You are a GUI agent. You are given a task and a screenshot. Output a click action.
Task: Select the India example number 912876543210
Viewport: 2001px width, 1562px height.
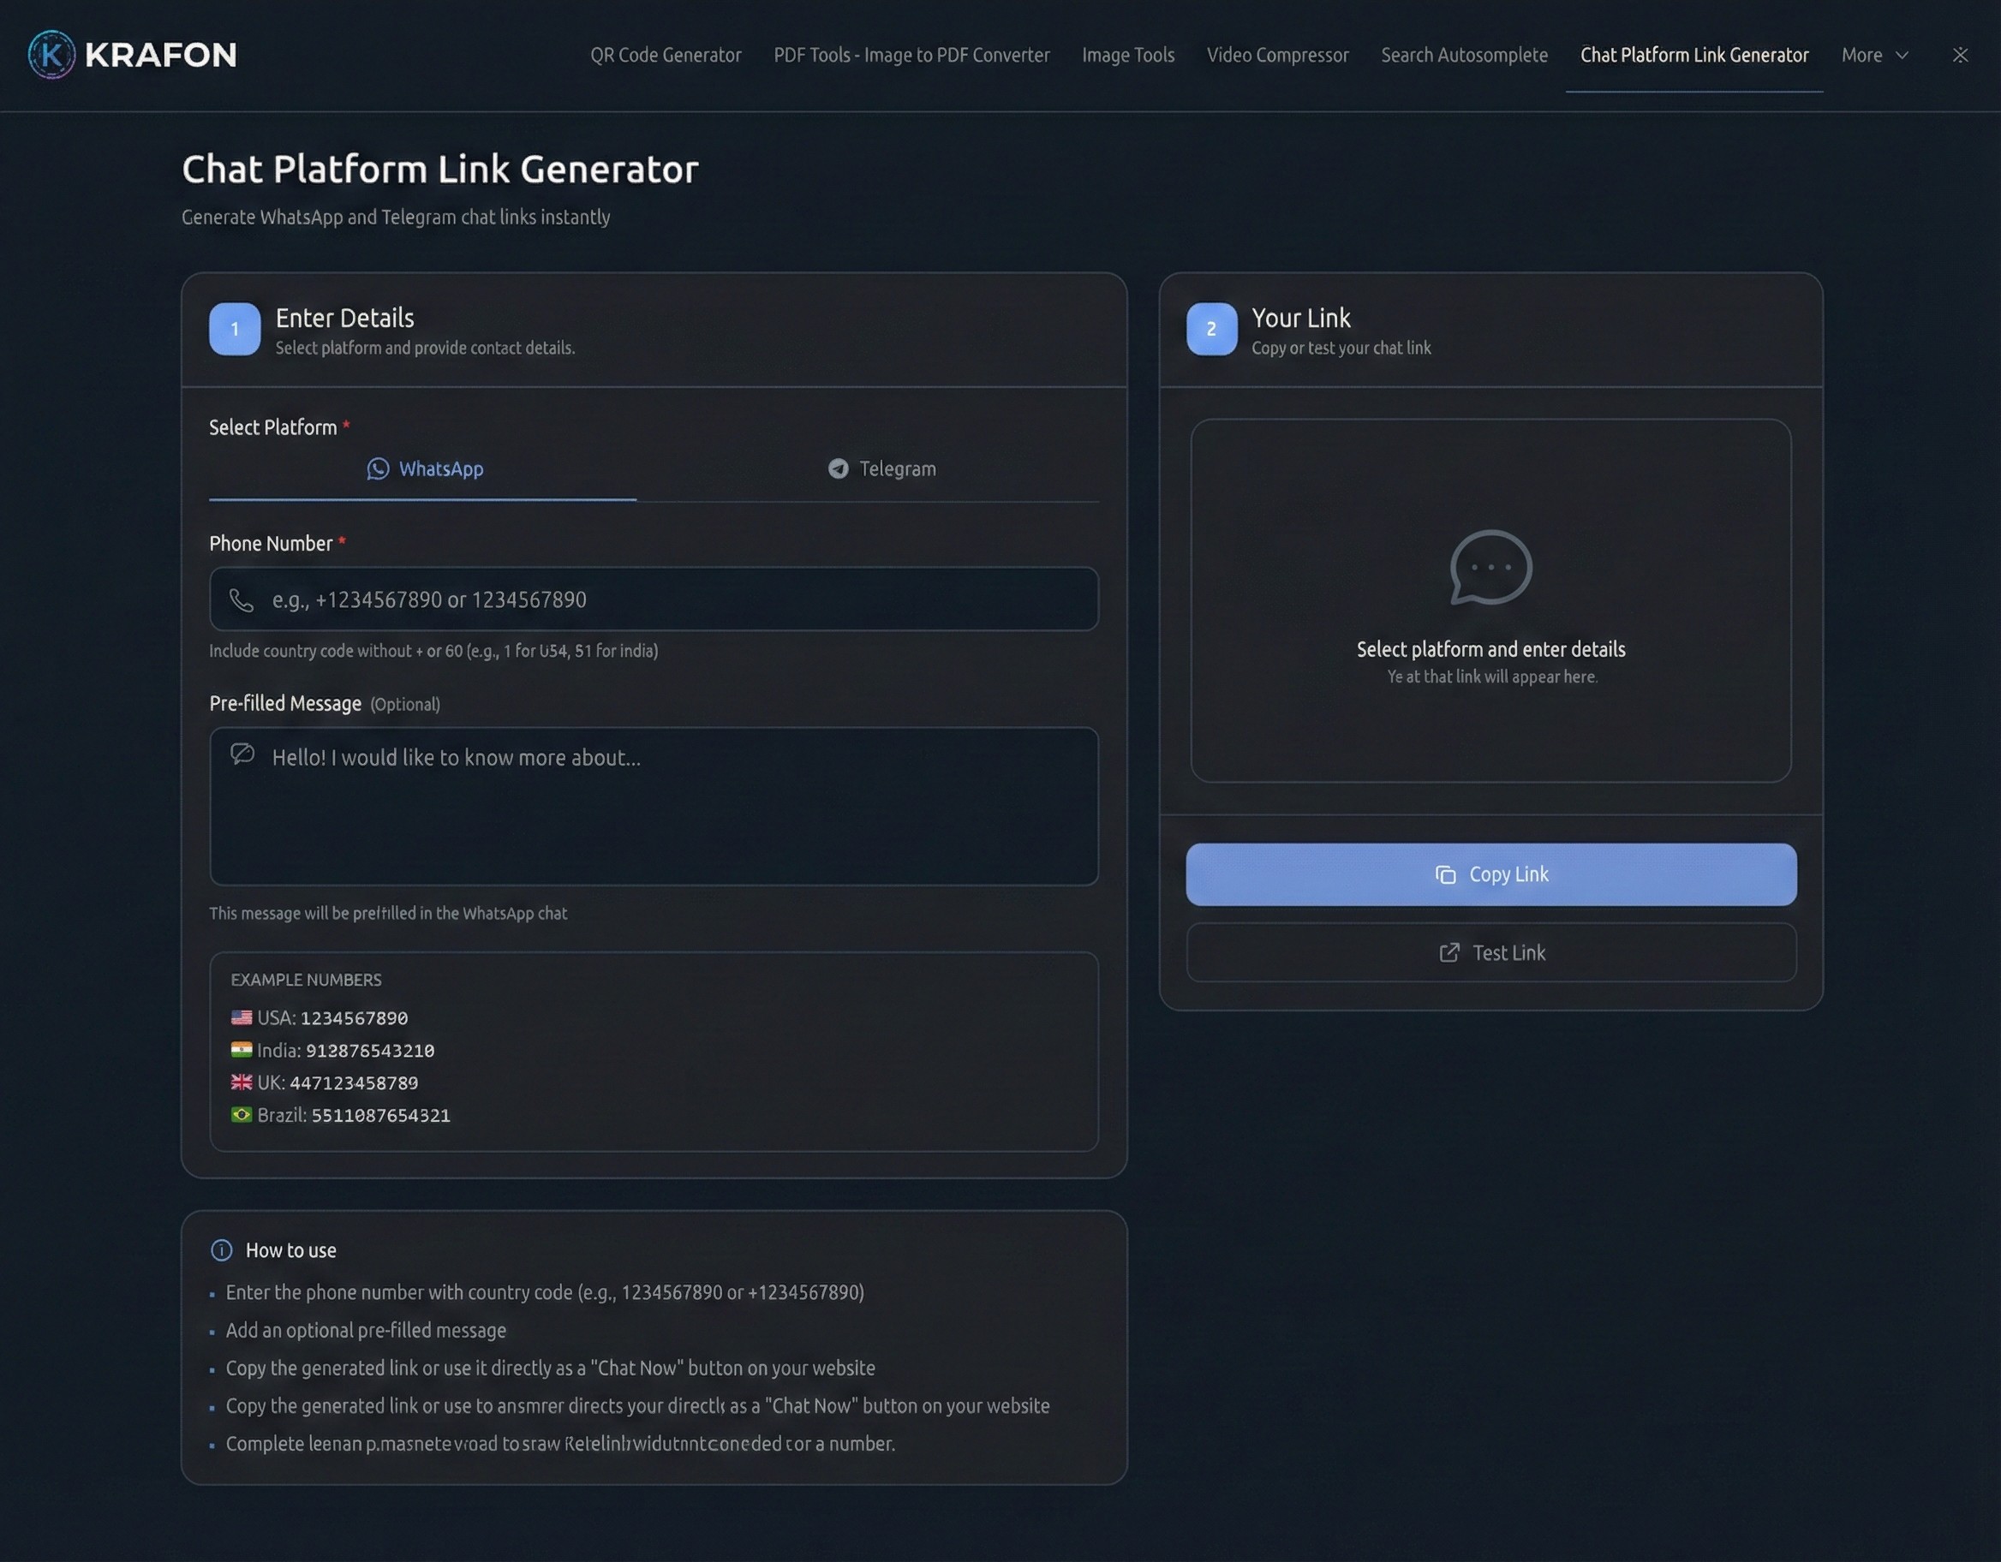pos(370,1051)
